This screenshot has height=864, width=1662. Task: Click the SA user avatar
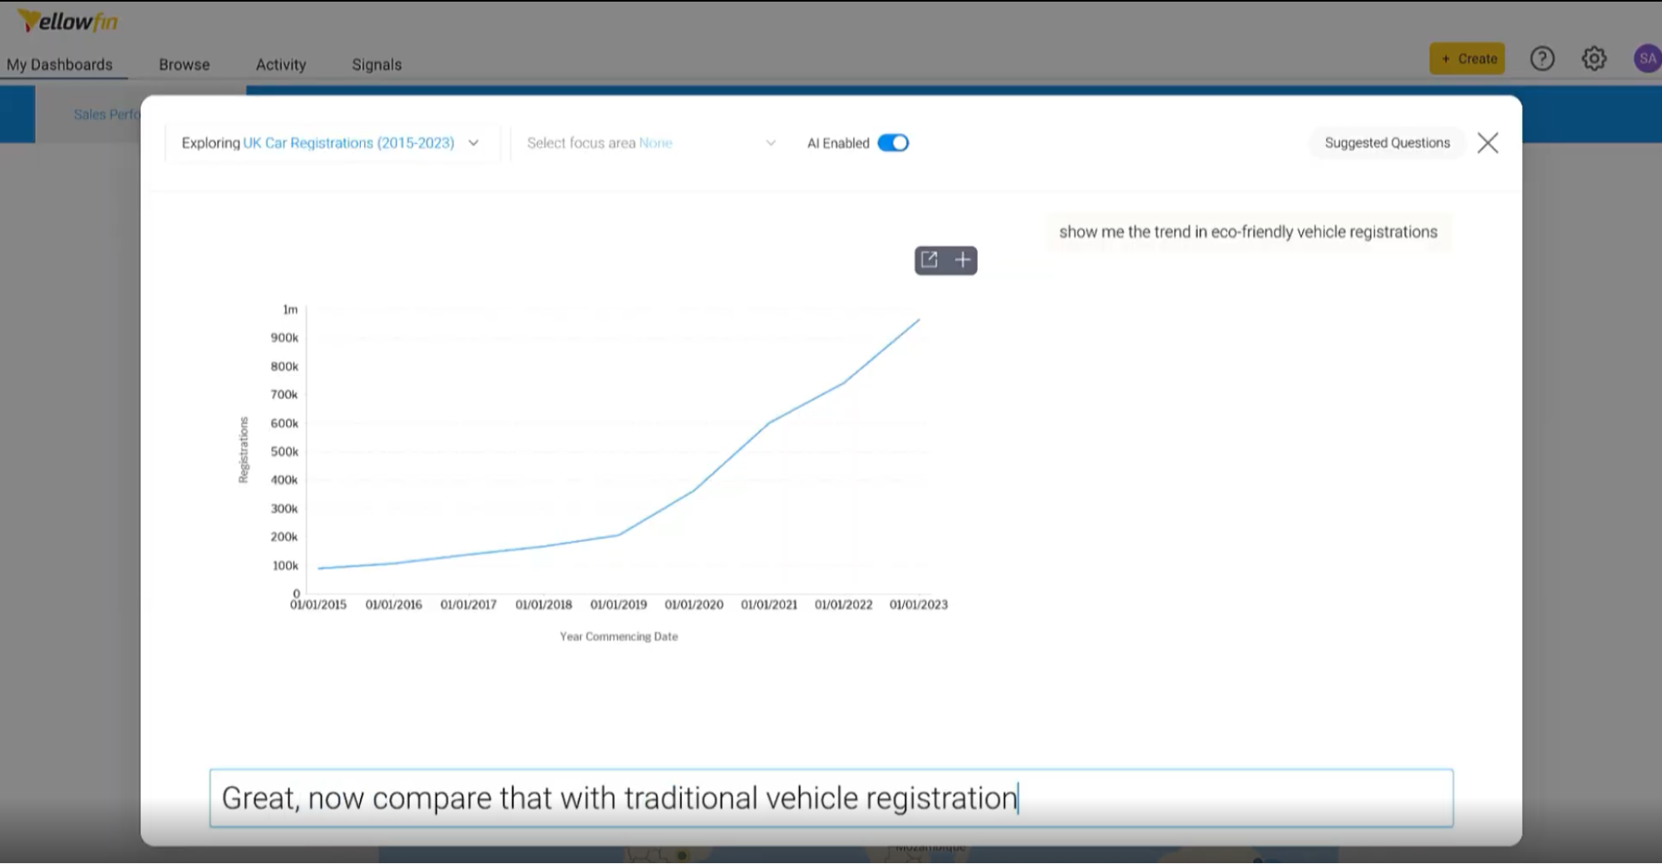point(1647,58)
